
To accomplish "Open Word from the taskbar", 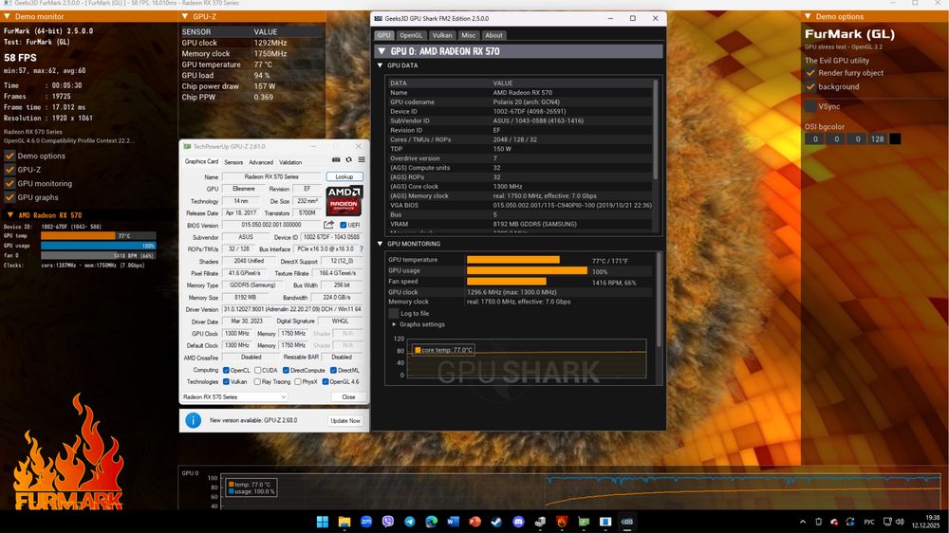I will 454,522.
